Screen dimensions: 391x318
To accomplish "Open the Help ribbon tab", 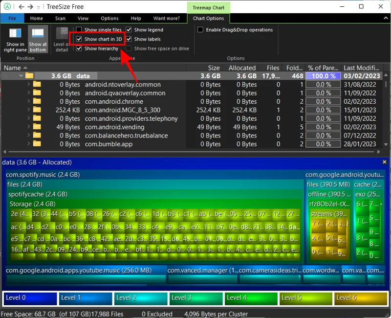I will pyautogui.click(x=136, y=18).
